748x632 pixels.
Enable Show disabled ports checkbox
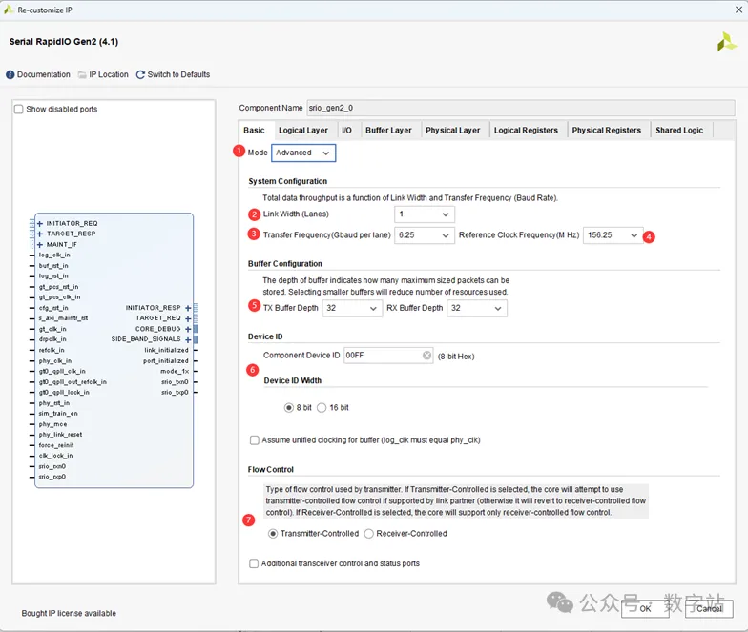tap(19, 109)
